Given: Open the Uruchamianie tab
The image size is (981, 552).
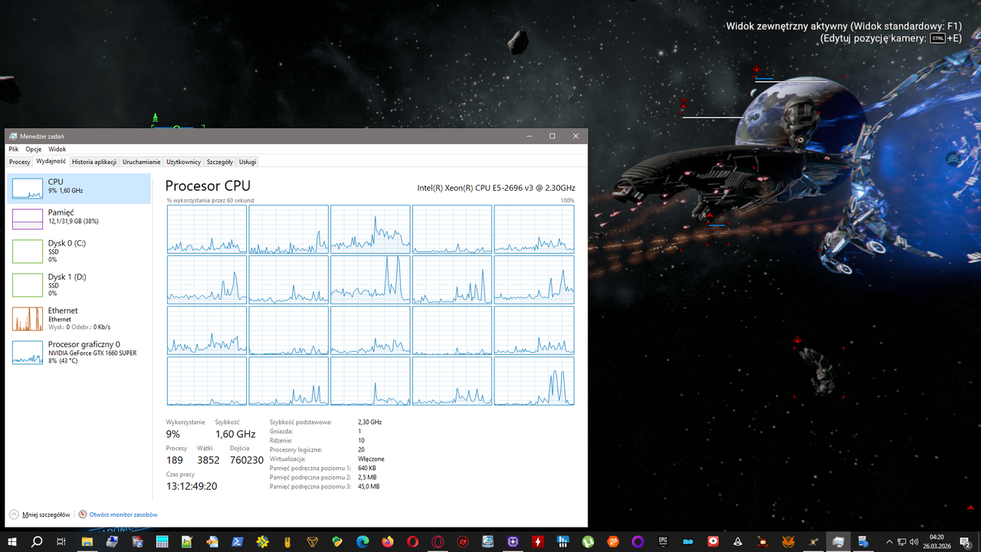Looking at the screenshot, I should pyautogui.click(x=142, y=162).
